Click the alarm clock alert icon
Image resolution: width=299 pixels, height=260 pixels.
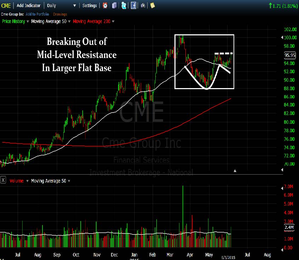(105, 6)
